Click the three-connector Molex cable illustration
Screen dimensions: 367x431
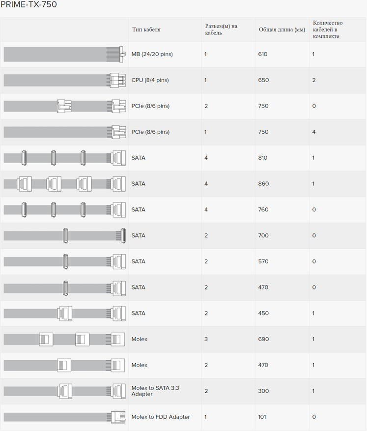pyautogui.click(x=64, y=339)
